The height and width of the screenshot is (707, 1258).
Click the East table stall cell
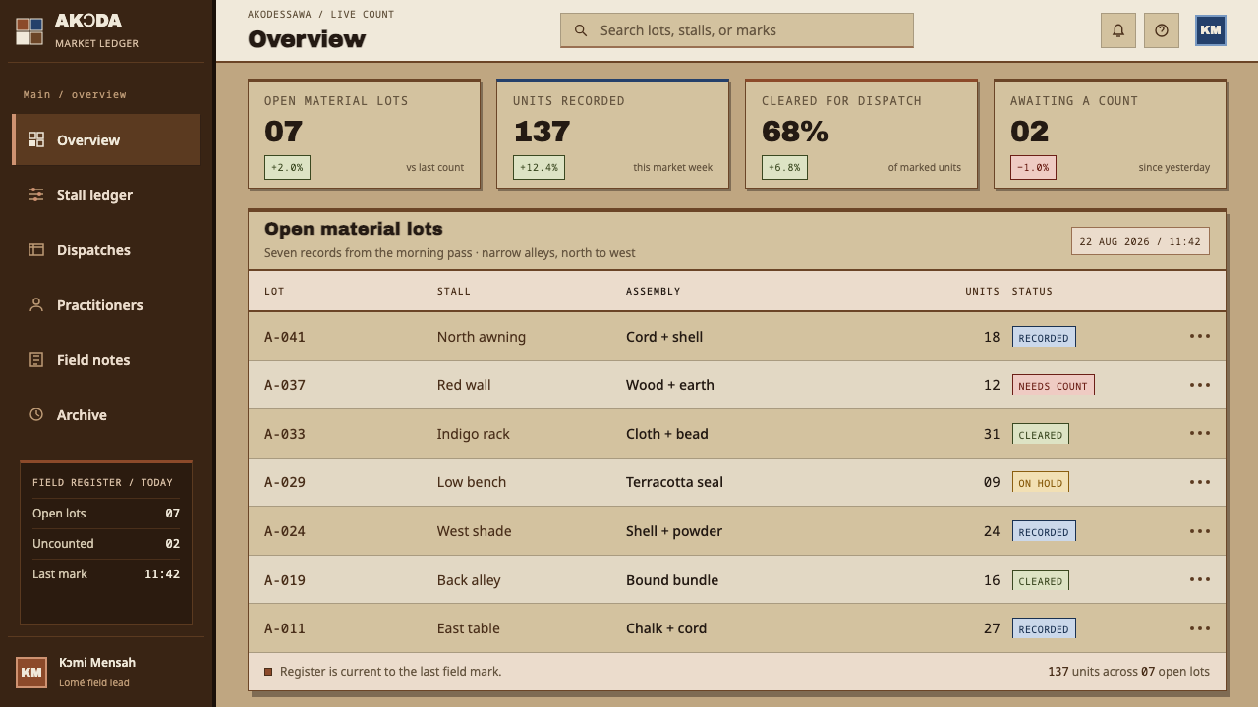click(469, 628)
